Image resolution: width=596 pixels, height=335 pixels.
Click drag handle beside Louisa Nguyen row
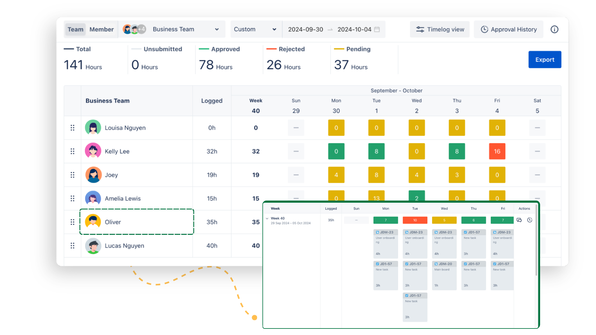pyautogui.click(x=72, y=128)
